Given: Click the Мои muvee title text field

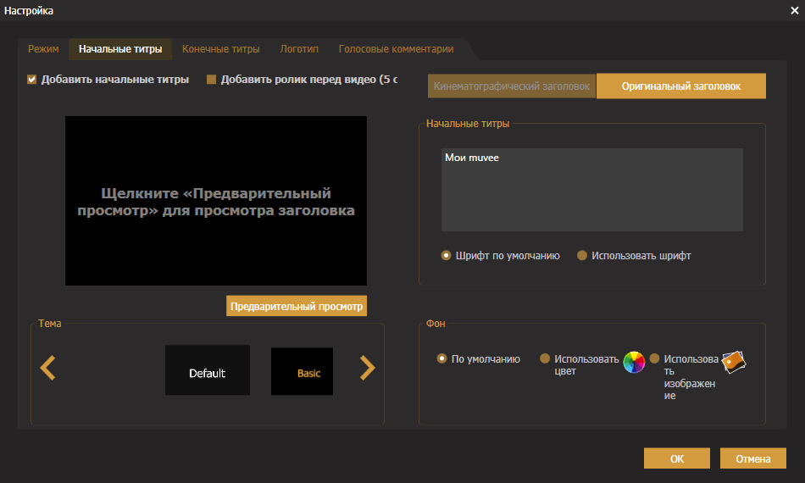Looking at the screenshot, I should click(592, 190).
